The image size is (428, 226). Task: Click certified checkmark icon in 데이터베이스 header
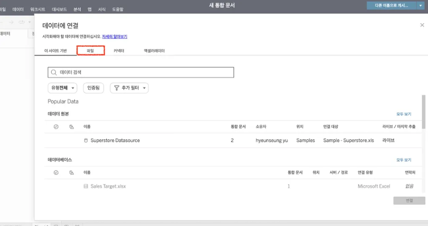coord(56,173)
